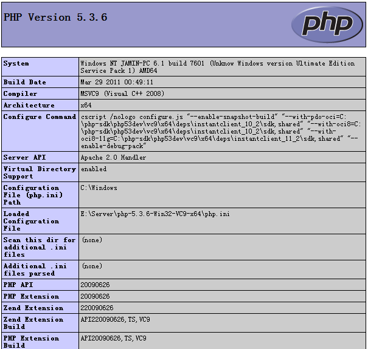Select the Zend Extension value 220090626

(x=97, y=308)
